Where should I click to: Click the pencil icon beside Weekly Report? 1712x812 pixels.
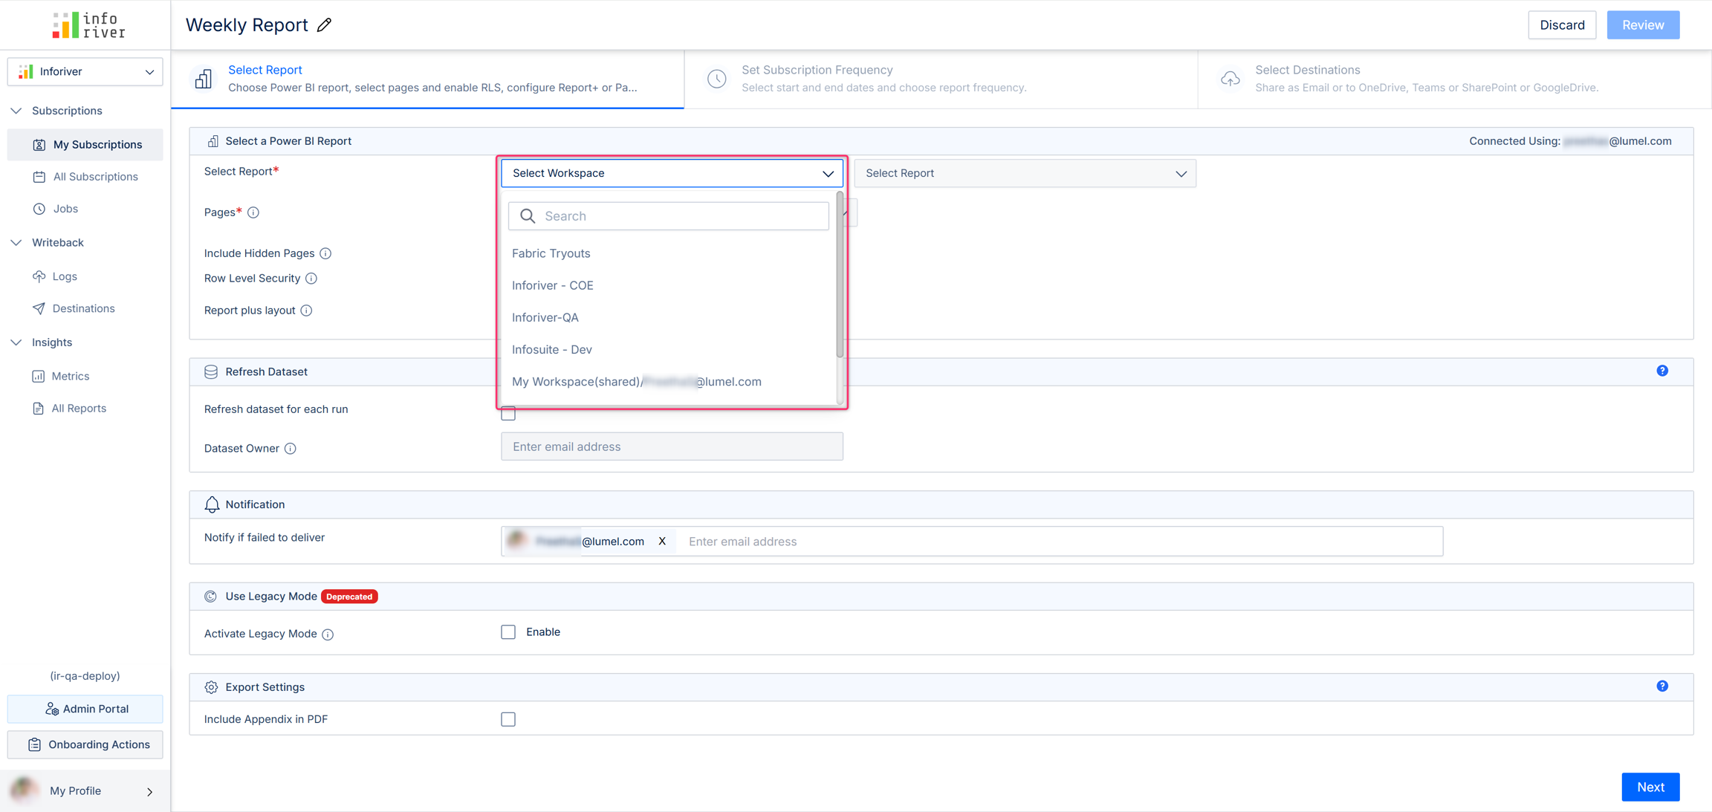(324, 25)
